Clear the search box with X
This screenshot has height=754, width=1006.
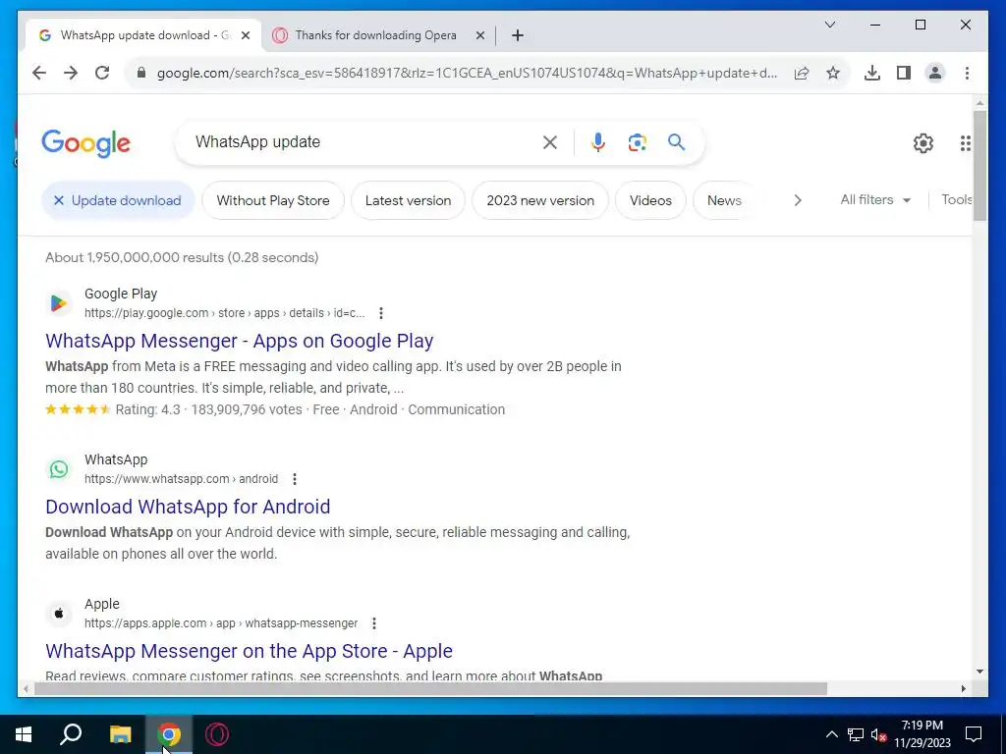click(550, 142)
